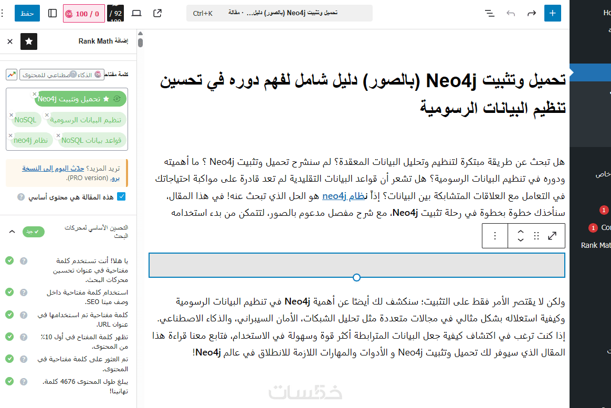Click the post title heading تحميل وتثبيت Neo4j

click(x=362, y=93)
